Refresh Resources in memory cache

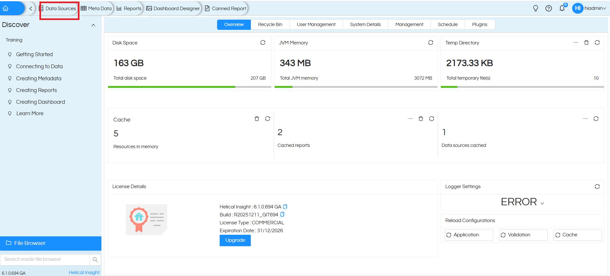click(268, 119)
